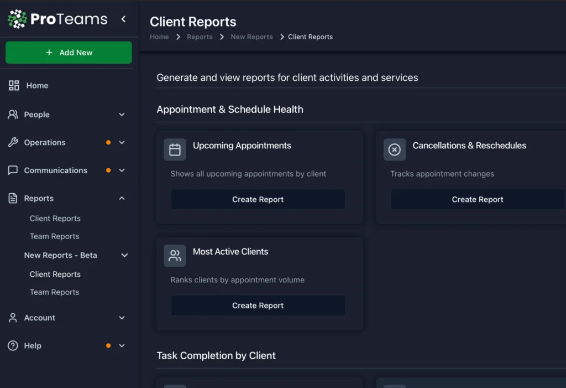Click the Add New button
This screenshot has height=388, width=566.
(69, 52)
